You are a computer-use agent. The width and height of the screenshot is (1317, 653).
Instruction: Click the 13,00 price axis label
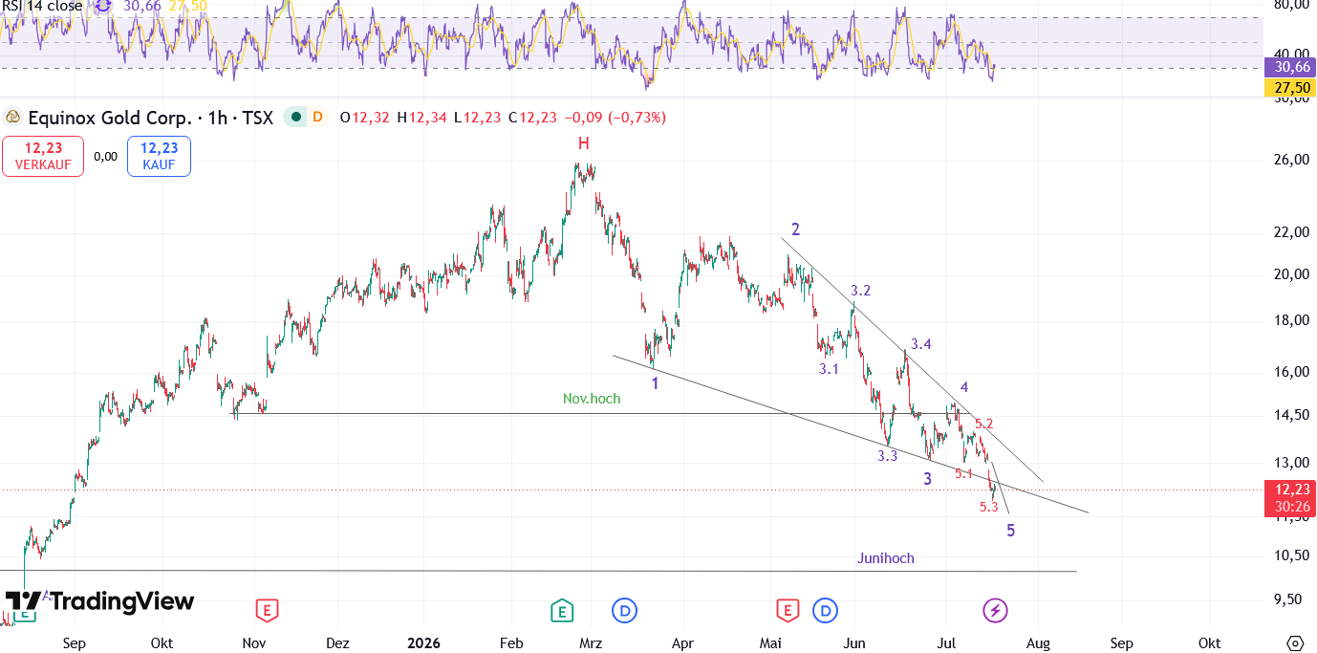(1290, 463)
